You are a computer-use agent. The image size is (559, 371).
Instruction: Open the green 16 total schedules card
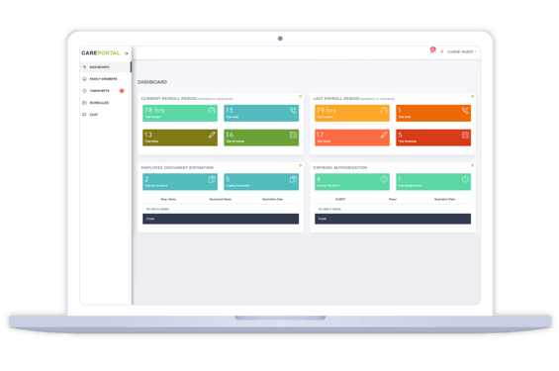pos(261,138)
